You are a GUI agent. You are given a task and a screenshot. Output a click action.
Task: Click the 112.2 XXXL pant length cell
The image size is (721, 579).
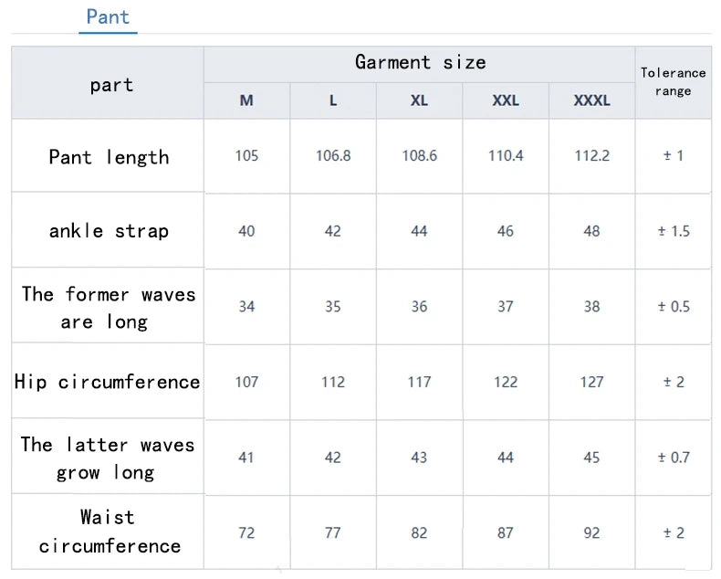(591, 155)
